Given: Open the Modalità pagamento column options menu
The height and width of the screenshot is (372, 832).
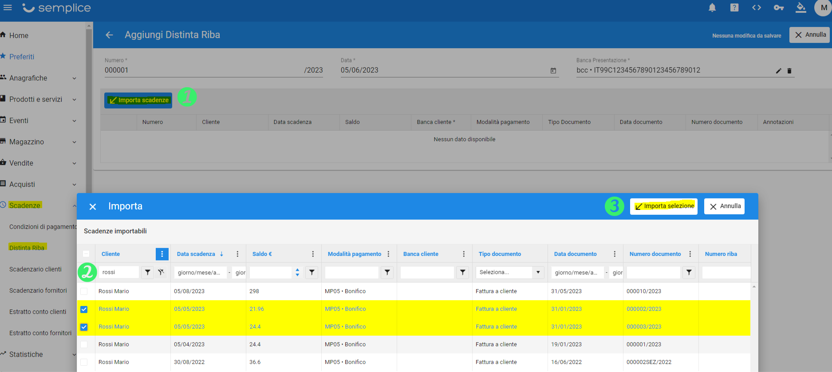Looking at the screenshot, I should 388,254.
